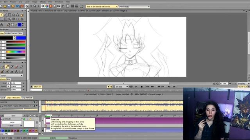Select 'this is the world we live in' project tab
This screenshot has height=140, width=250.
[102, 7]
